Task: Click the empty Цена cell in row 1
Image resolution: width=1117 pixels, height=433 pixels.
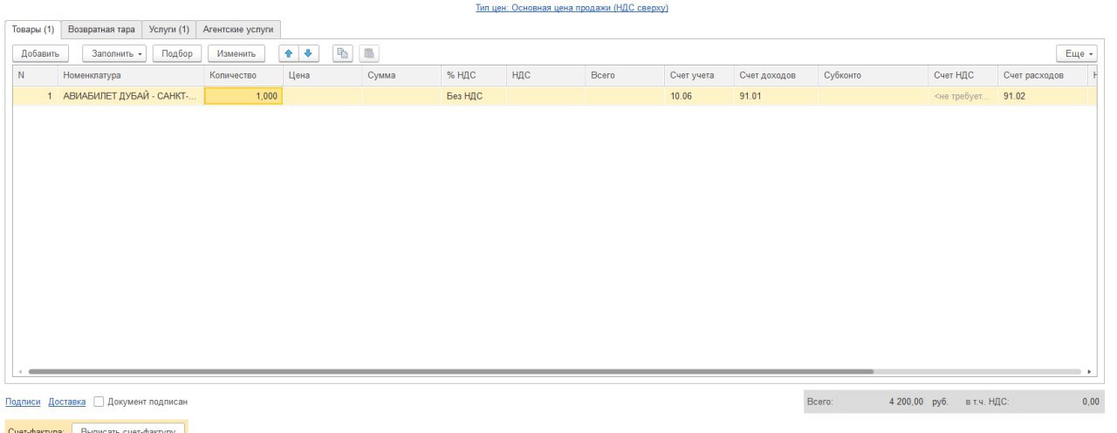Action: [x=322, y=96]
